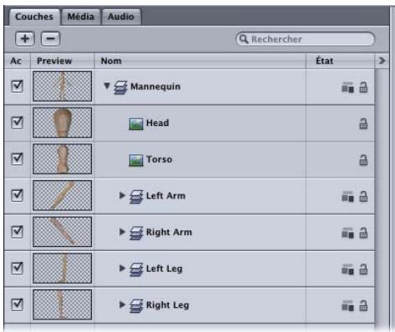Click the Mannequin layer stack icon
Screen dimensions: 395x332
tap(121, 88)
